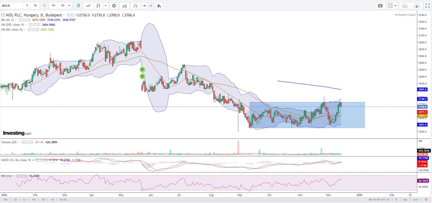The width and height of the screenshot is (432, 203).
Task: Take a chart snapshot with camera icon
Action: (380, 6)
